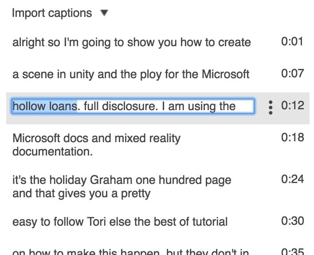This screenshot has width=314, height=255.
Task: Open the caption options three-dot menu
Action: [270, 107]
